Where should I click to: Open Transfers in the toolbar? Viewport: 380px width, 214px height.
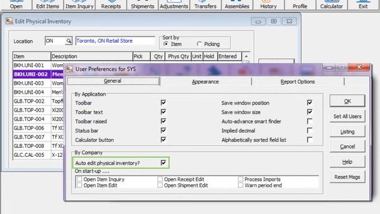click(205, 5)
